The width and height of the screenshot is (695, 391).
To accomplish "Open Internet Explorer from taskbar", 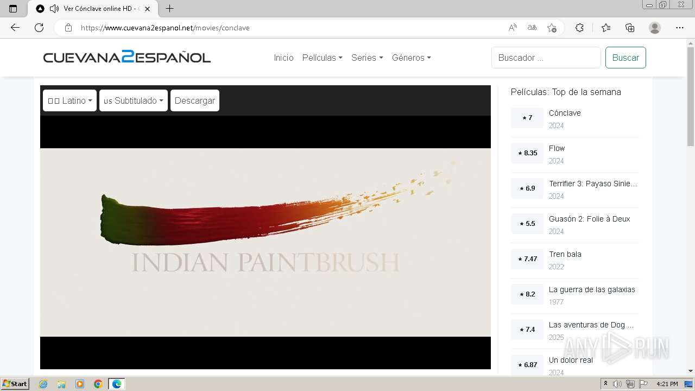I will (43, 384).
